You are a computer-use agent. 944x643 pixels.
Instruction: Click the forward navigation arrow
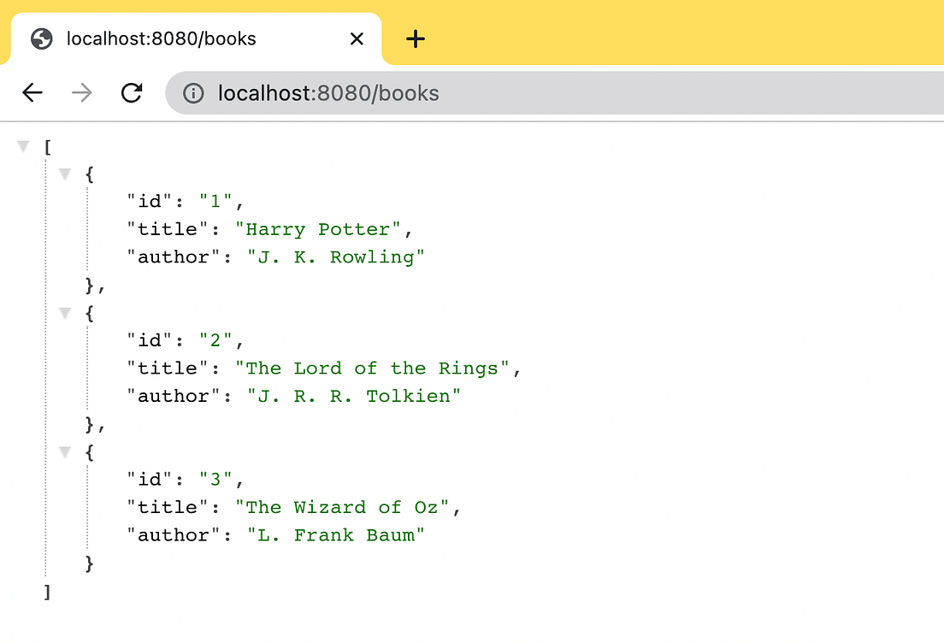[81, 92]
